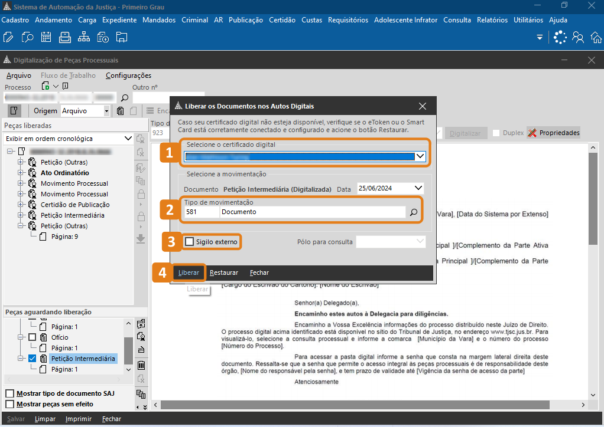Click the process document icon next to Processo
Screen dimensions: 604x427
tap(46, 86)
